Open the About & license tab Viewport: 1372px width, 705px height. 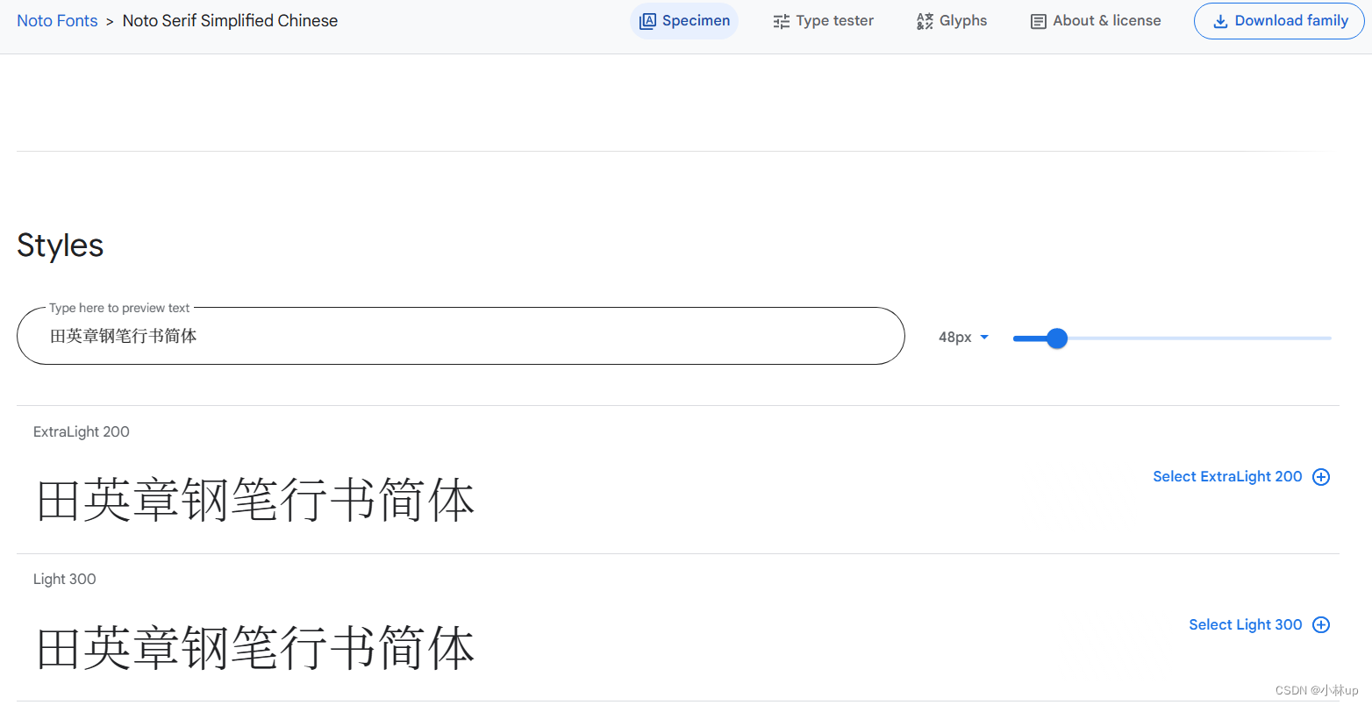(x=1095, y=21)
